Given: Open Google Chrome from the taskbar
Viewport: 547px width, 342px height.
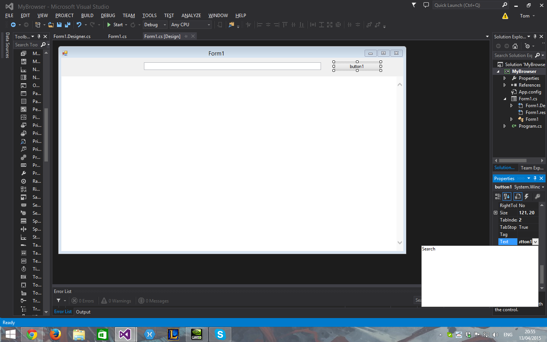Looking at the screenshot, I should pyautogui.click(x=32, y=334).
